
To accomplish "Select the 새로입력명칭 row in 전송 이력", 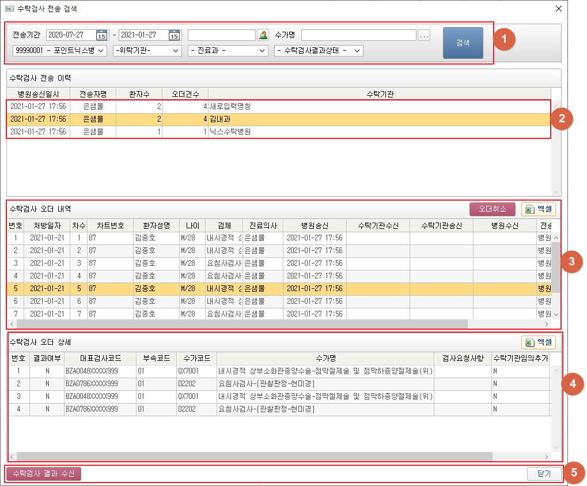I will point(230,107).
